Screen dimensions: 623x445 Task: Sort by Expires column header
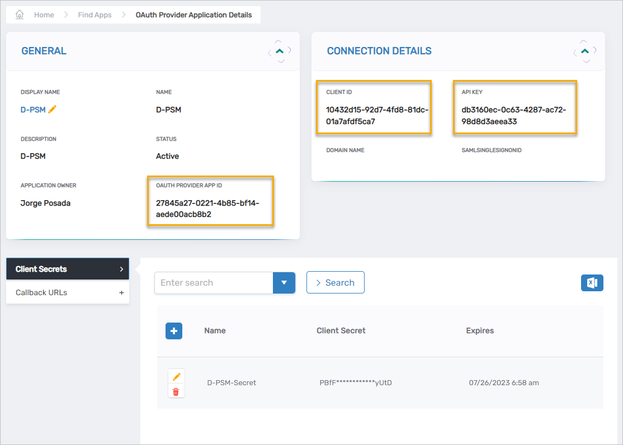point(480,330)
